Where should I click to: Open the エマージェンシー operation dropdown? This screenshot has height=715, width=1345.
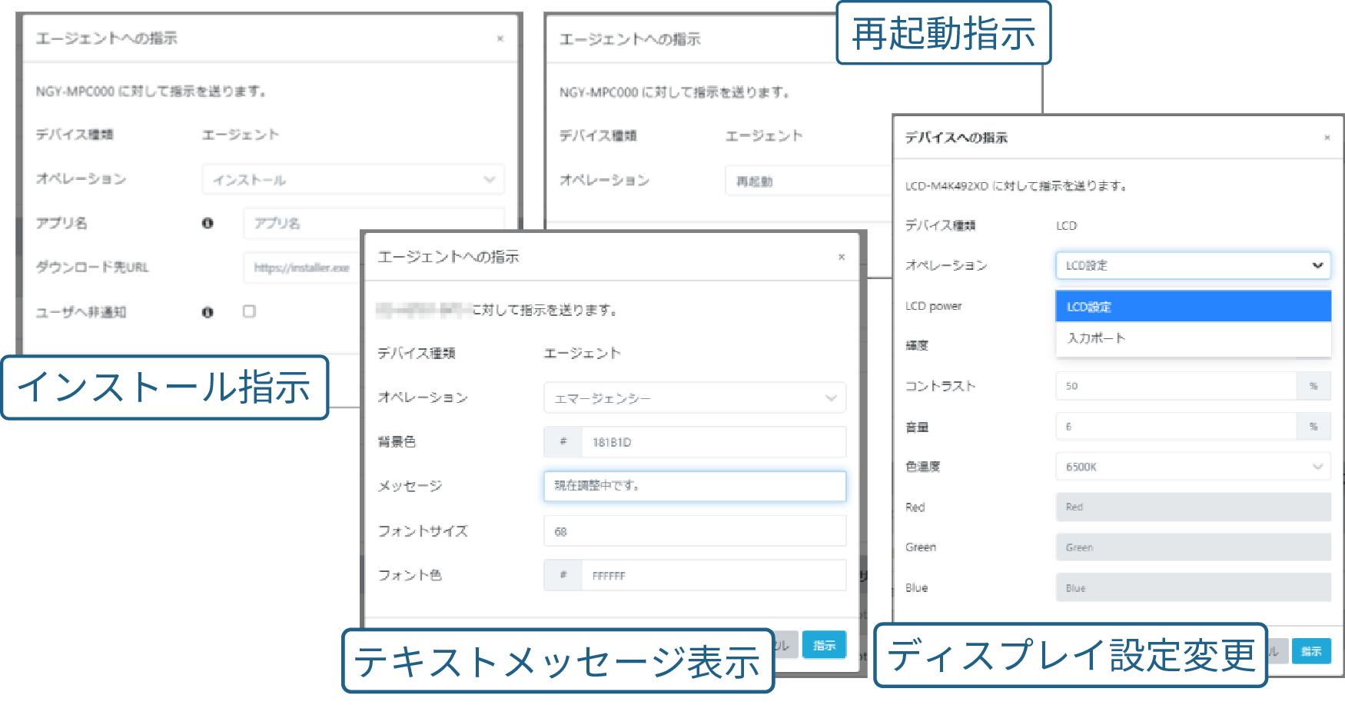(695, 397)
